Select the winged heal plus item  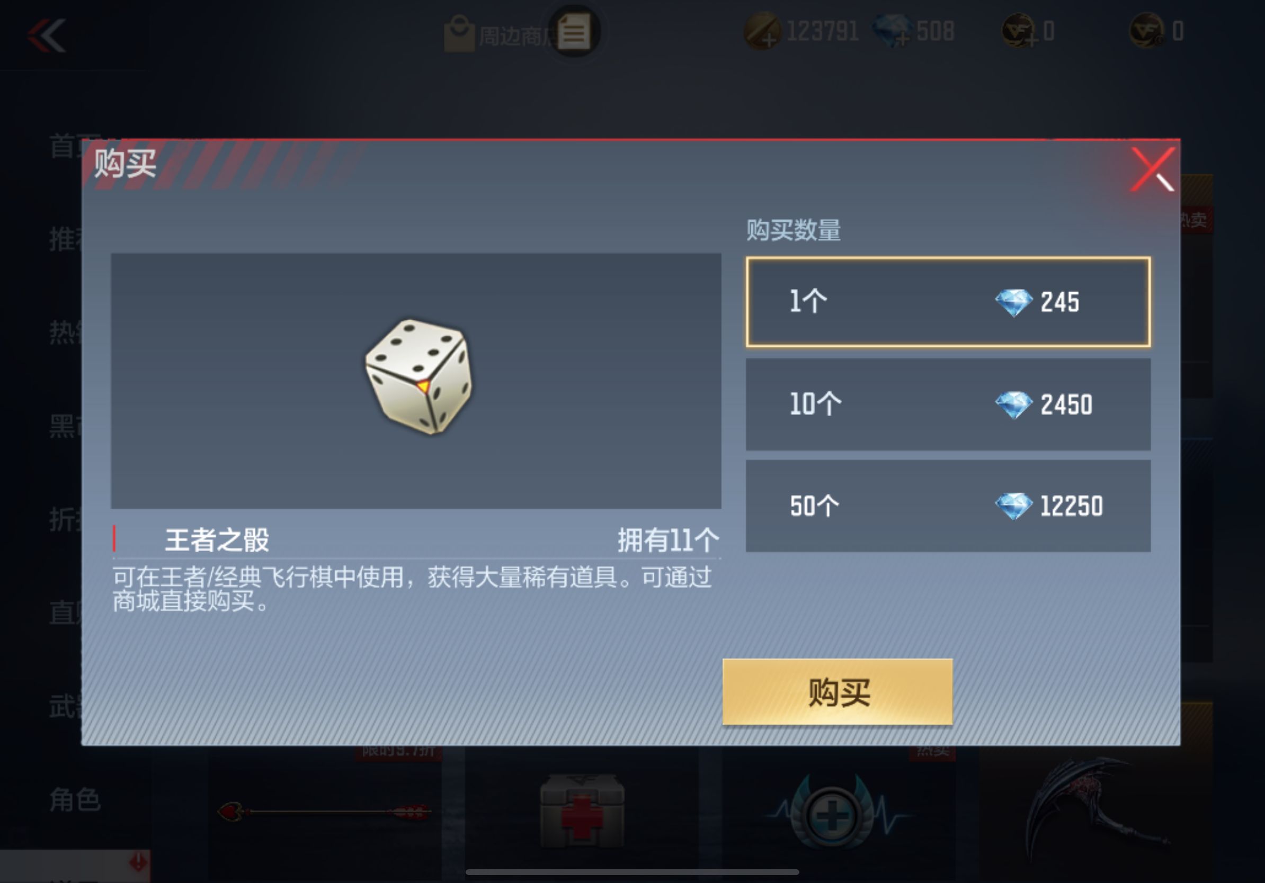(832, 814)
